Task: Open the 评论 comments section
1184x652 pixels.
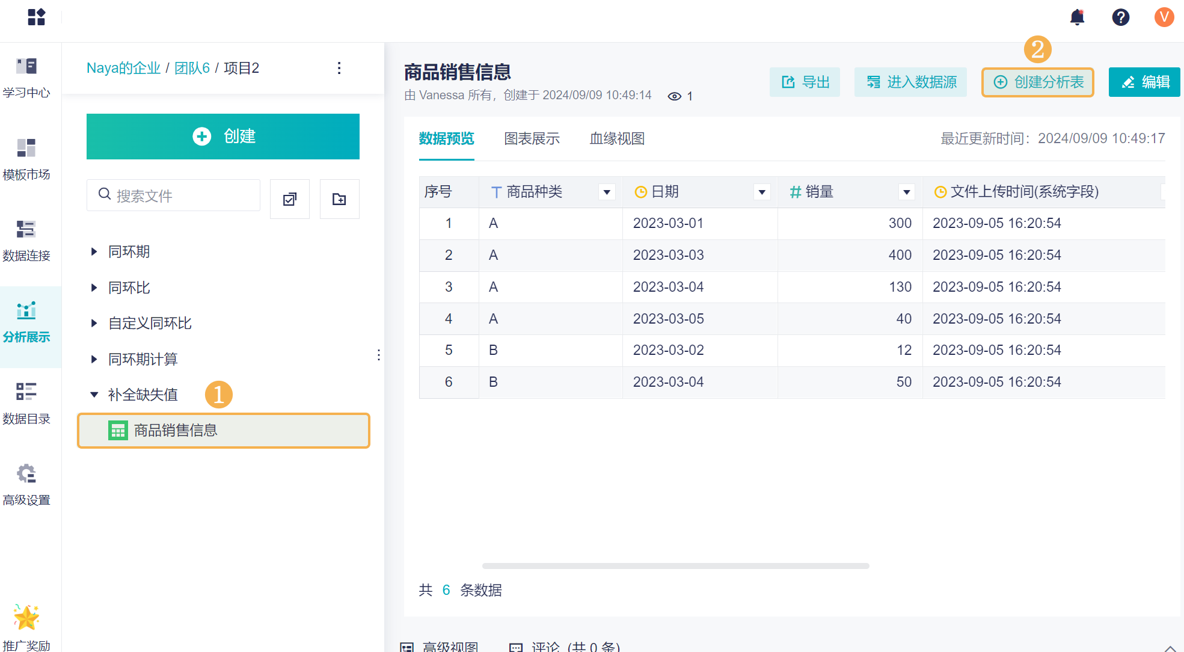Action: pos(565,647)
